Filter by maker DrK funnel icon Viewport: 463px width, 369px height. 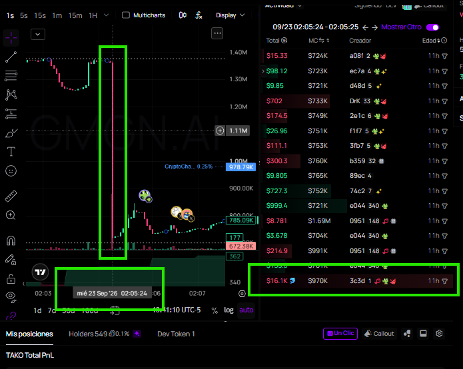pyautogui.click(x=445, y=101)
